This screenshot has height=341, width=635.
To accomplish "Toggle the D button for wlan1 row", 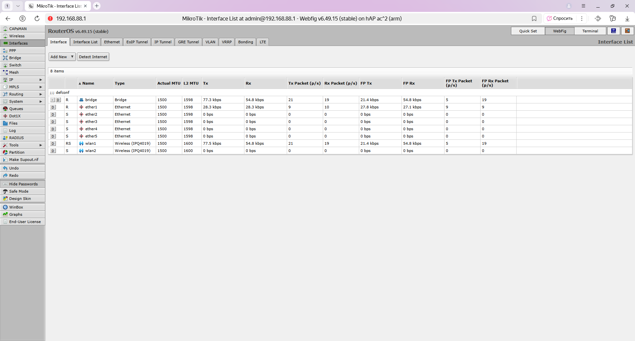I will pos(53,143).
